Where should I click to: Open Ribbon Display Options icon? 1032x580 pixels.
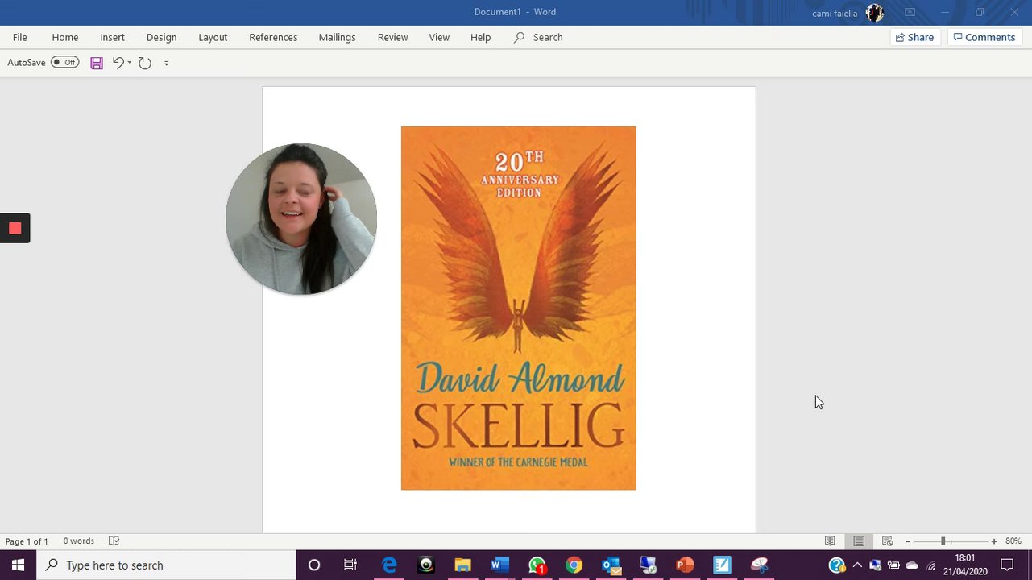click(910, 13)
